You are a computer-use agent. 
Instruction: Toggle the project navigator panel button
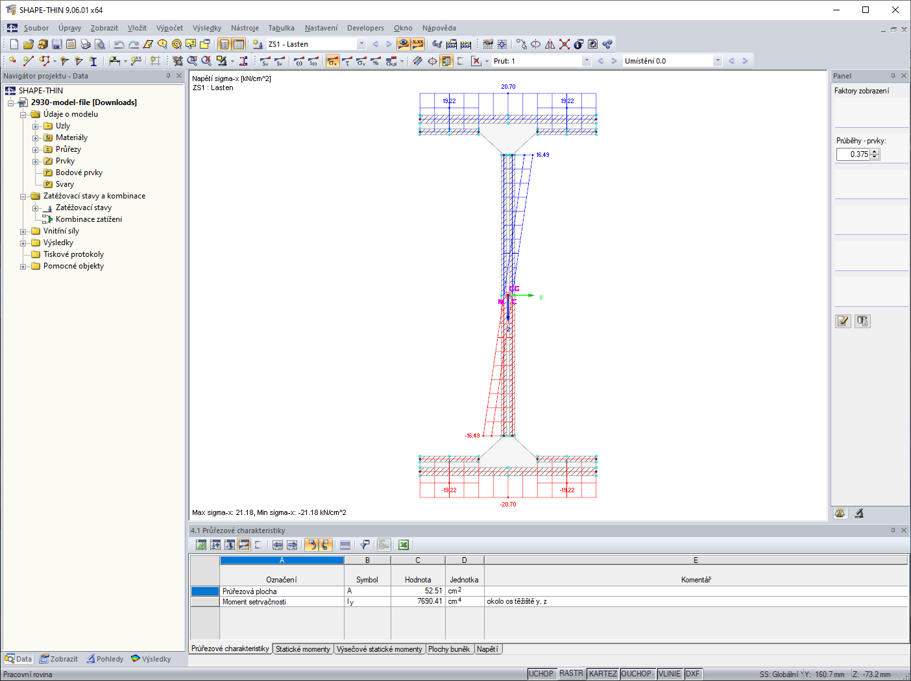[x=225, y=44]
